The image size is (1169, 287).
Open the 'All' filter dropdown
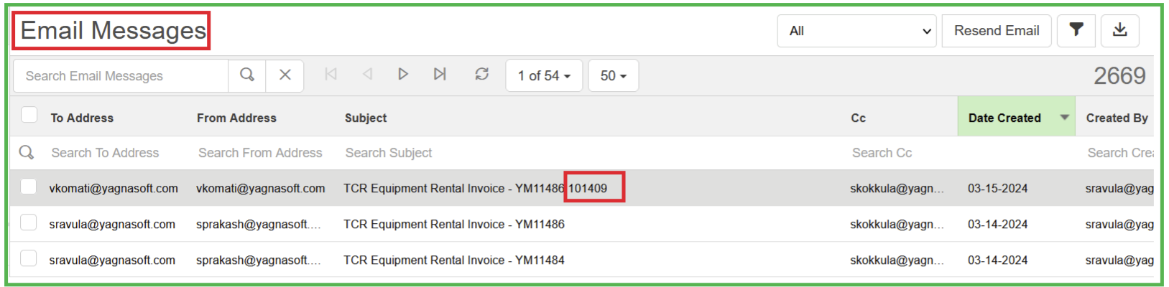tap(856, 31)
